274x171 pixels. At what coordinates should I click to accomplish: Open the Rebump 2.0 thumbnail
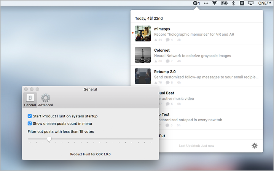(x=143, y=76)
